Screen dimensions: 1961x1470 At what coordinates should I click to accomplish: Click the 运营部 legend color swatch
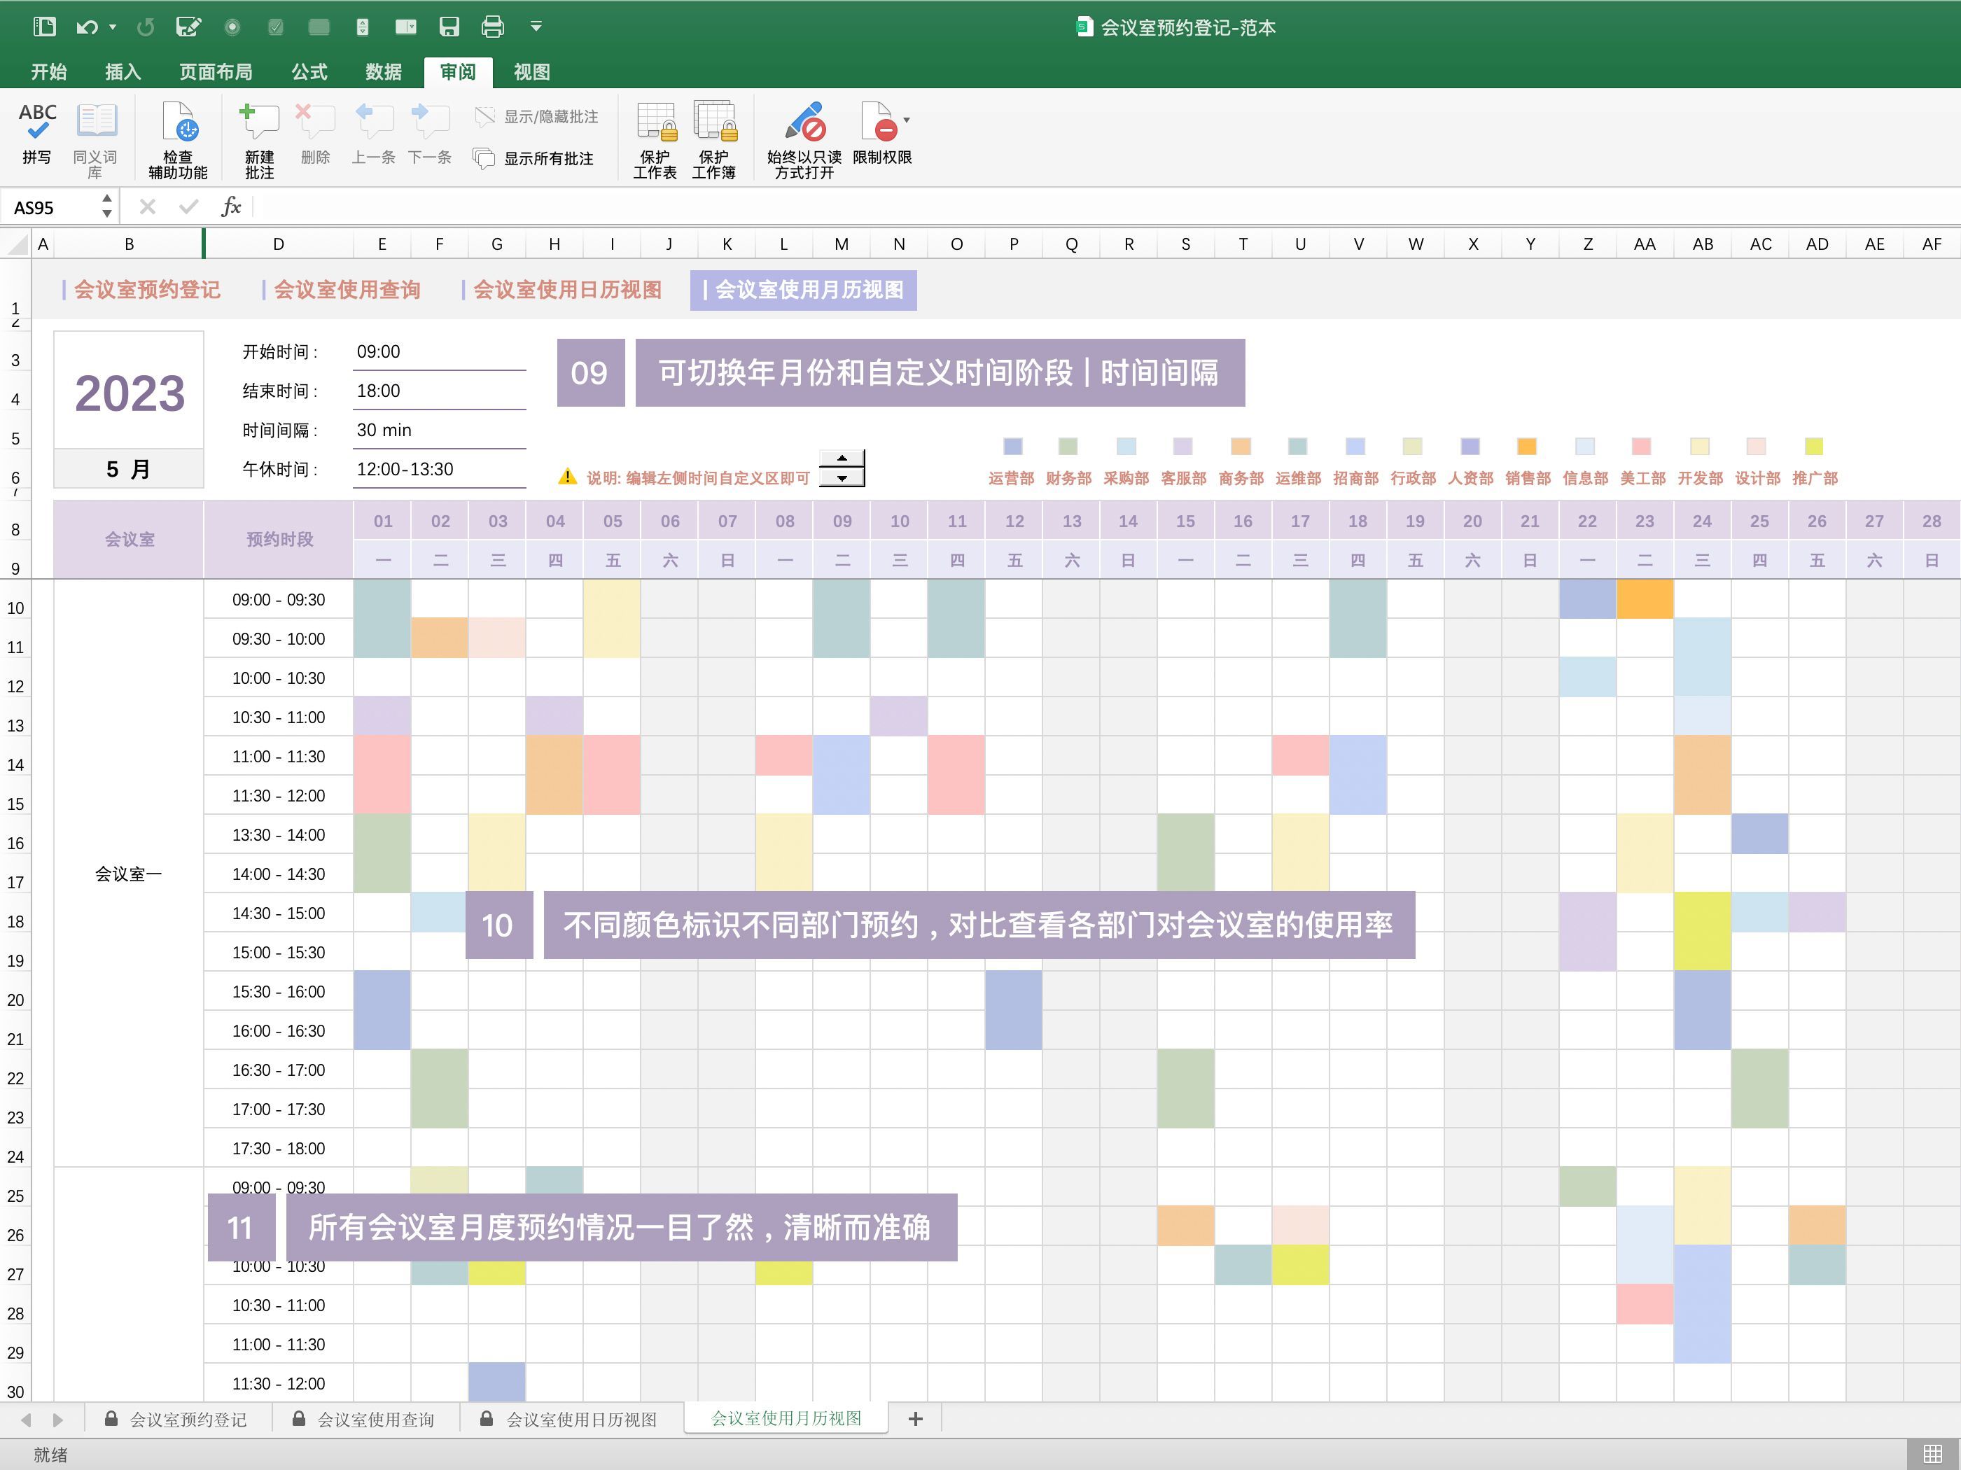click(x=1012, y=446)
